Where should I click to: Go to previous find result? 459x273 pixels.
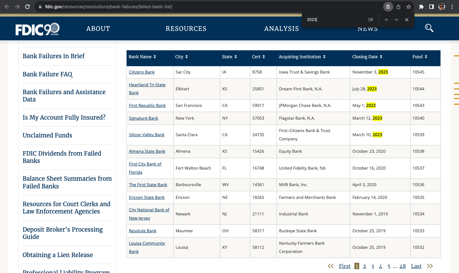coord(386,20)
